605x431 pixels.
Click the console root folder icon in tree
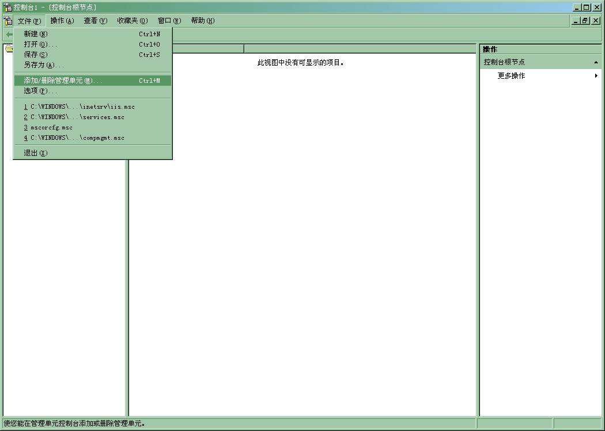[x=9, y=48]
